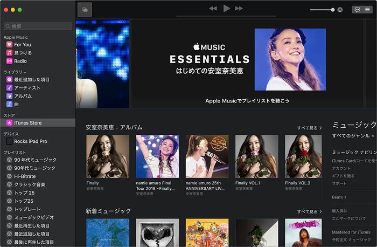377x247 pixels.
Task: Open the heart artwork new music album
Action: point(157,232)
